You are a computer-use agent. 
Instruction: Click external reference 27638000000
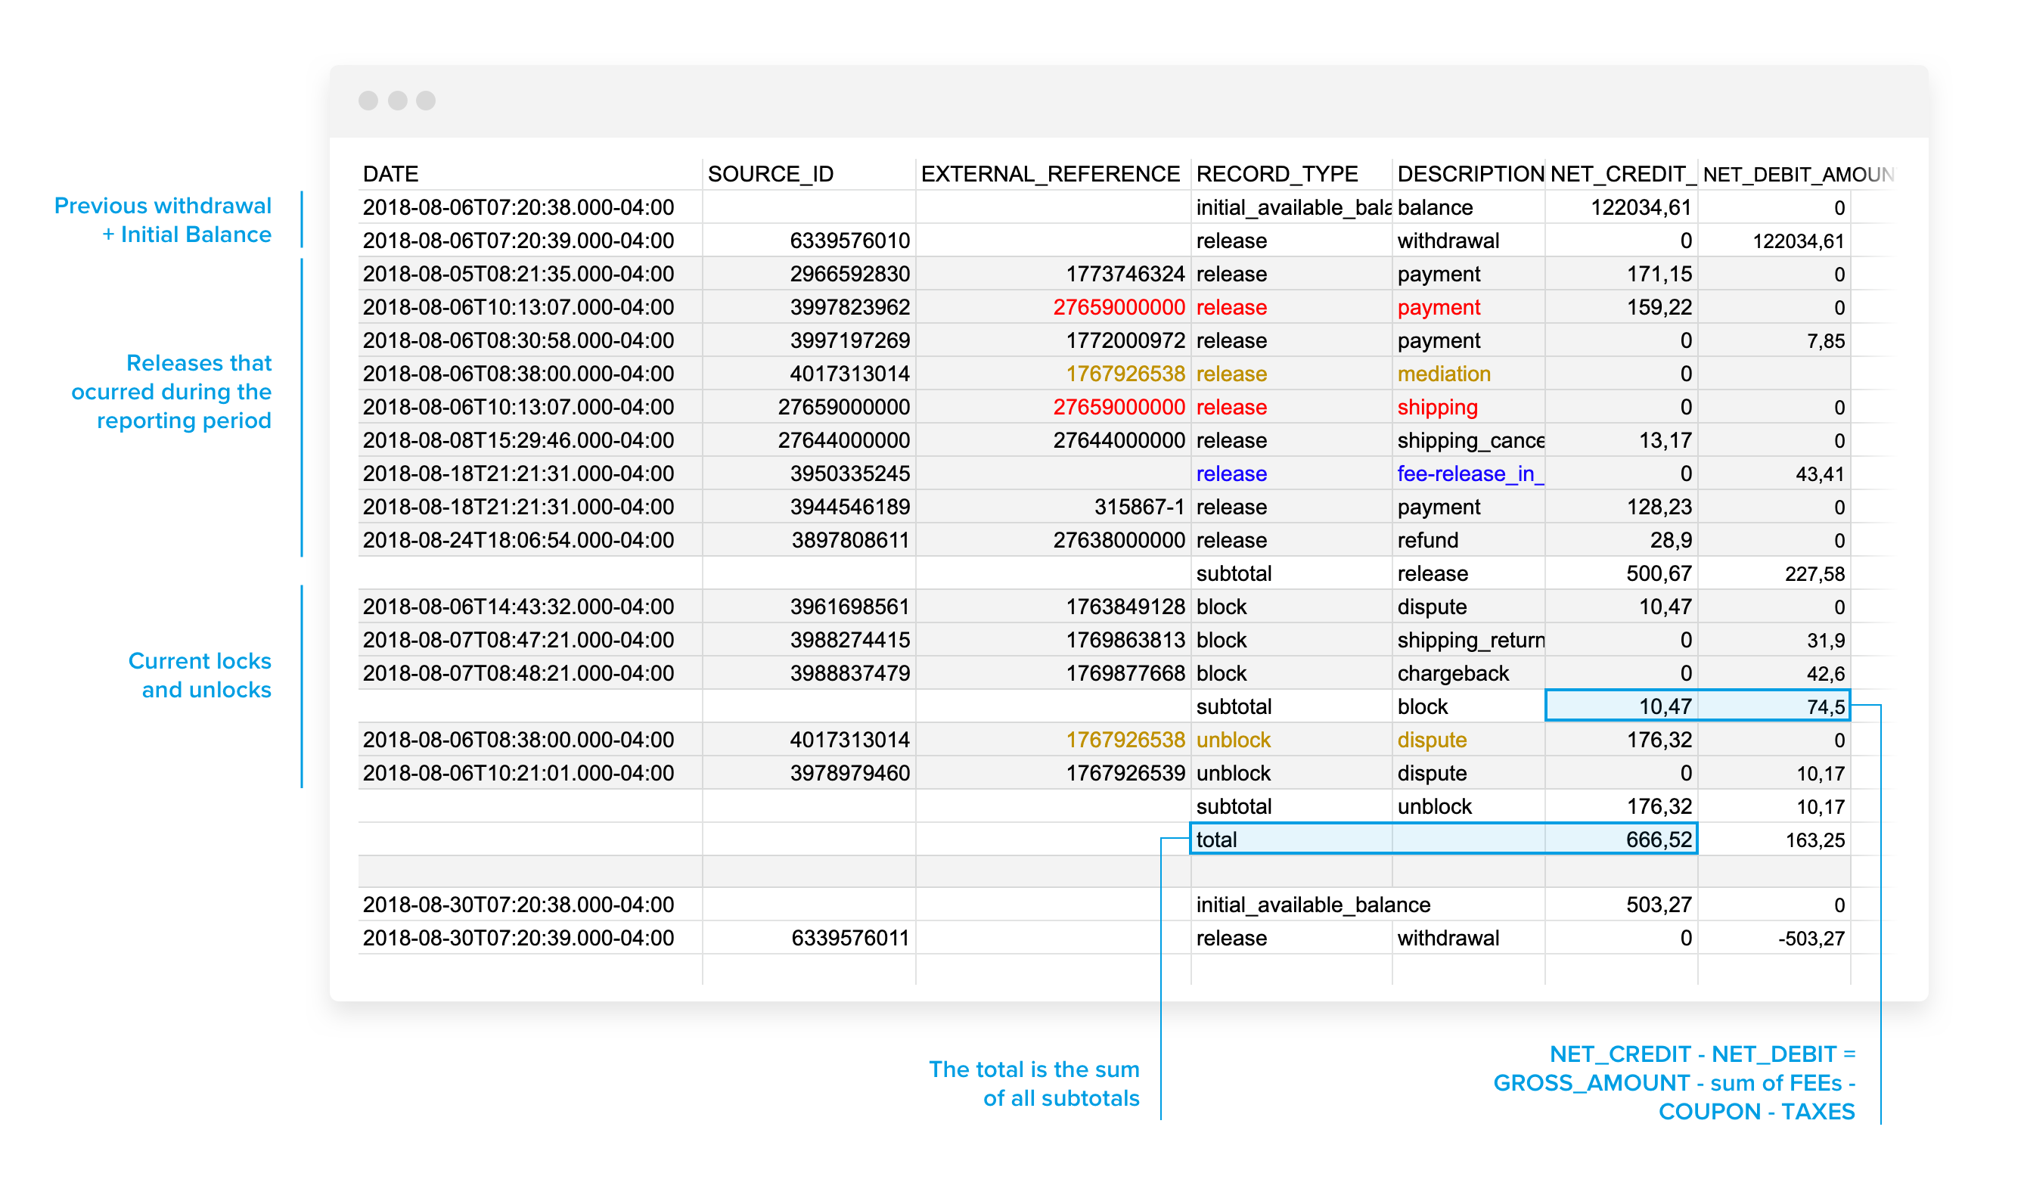tap(1118, 541)
